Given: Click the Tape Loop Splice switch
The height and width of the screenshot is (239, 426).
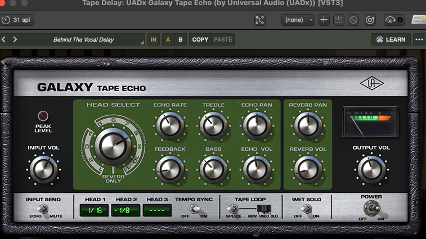Looking at the screenshot, I should [232, 209].
